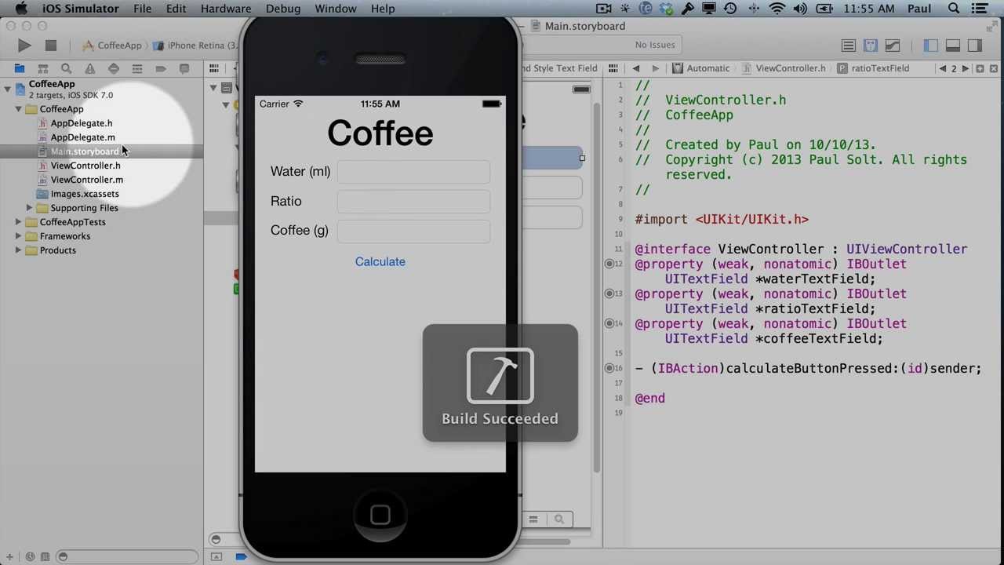This screenshot has height=565, width=1004.
Task: Click the Run build button
Action: pos(24,46)
